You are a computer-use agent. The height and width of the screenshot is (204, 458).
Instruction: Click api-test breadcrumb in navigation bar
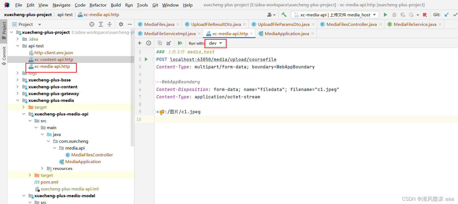(65, 14)
